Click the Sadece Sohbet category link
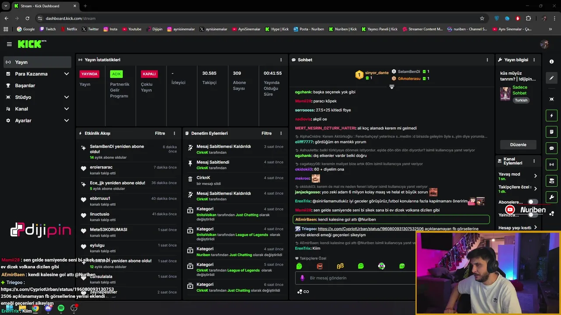 tap(520, 90)
